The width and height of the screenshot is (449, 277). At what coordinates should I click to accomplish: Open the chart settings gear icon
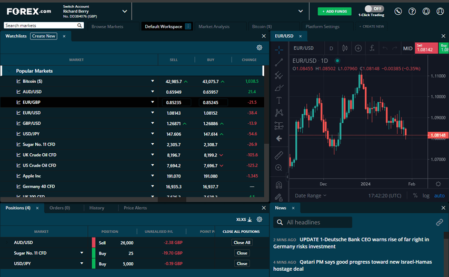tap(438, 184)
